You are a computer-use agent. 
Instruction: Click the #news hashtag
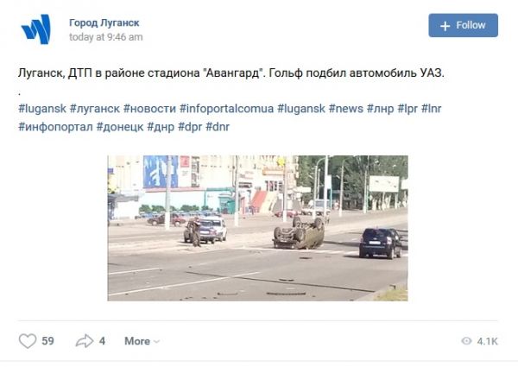pyautogui.click(x=346, y=108)
